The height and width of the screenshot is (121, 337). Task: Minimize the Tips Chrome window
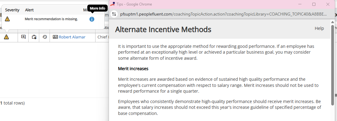click(x=300, y=4)
